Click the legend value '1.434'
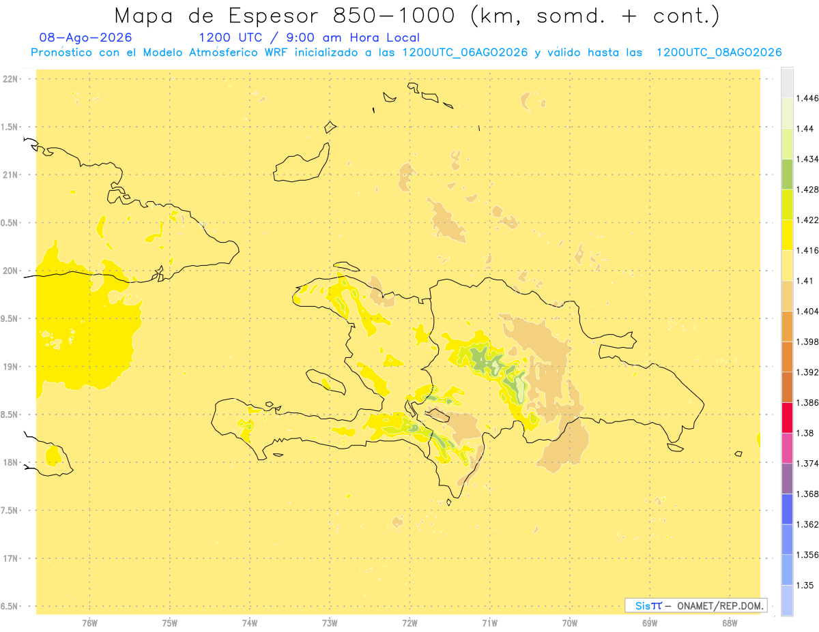The image size is (819, 632). 807,159
